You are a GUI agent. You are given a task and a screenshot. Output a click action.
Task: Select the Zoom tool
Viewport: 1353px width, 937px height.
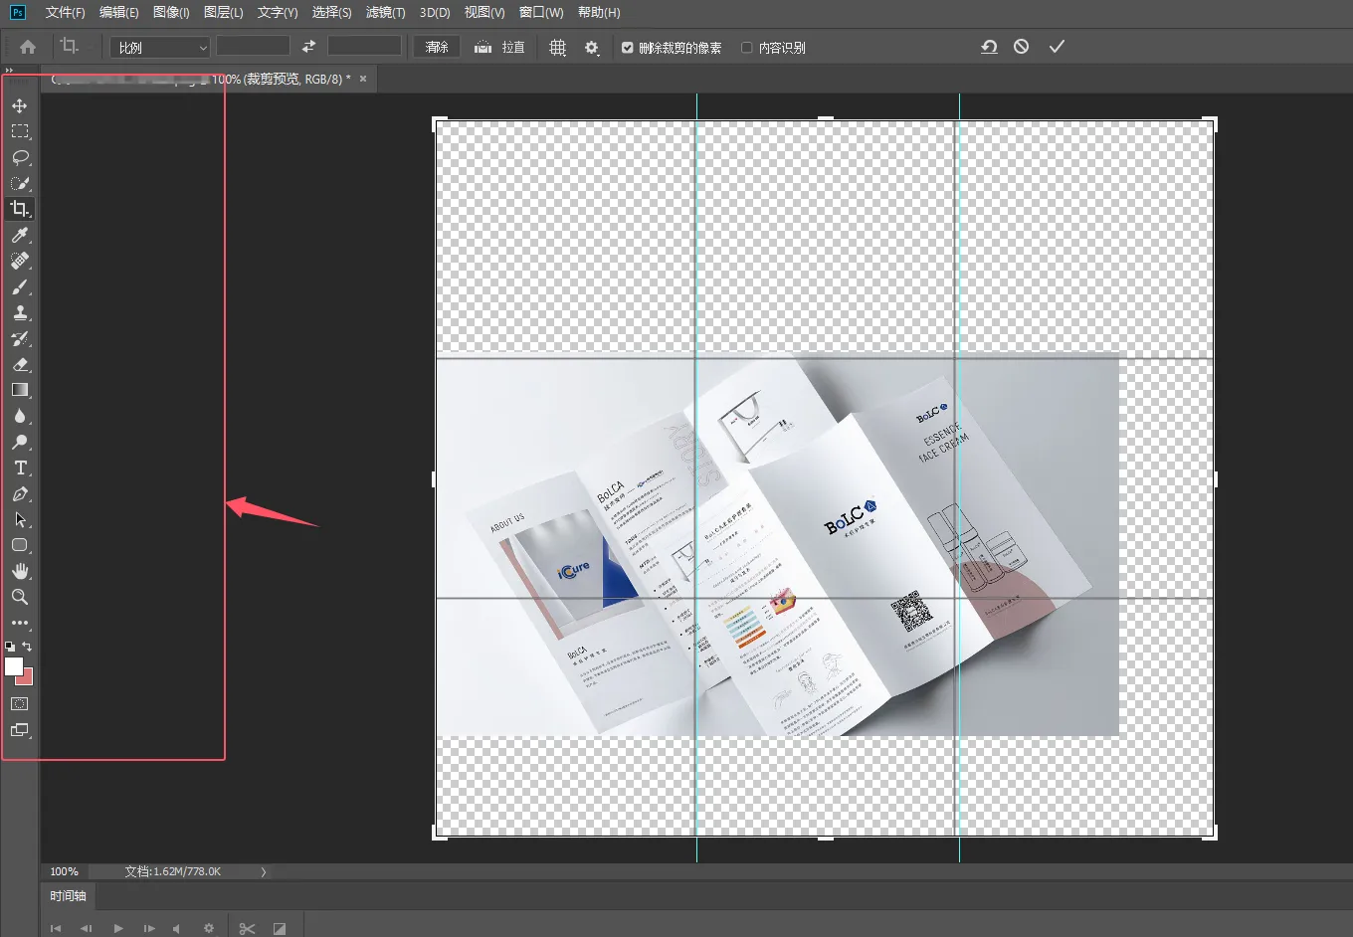pyautogui.click(x=20, y=597)
